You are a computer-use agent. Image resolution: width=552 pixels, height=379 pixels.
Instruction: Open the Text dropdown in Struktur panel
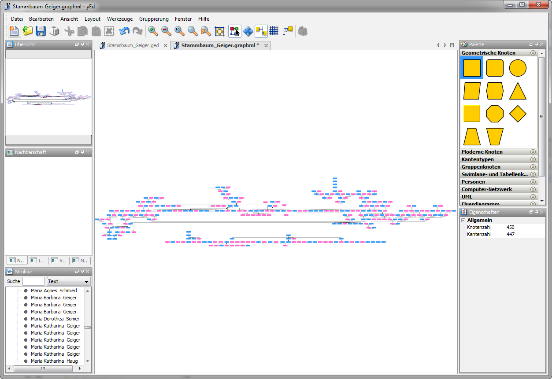68,281
